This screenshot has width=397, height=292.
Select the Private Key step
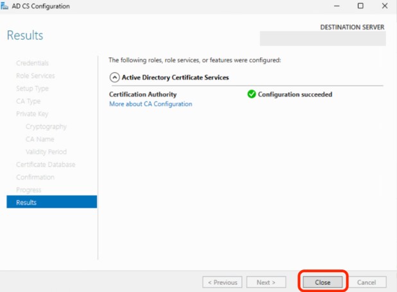click(x=32, y=114)
